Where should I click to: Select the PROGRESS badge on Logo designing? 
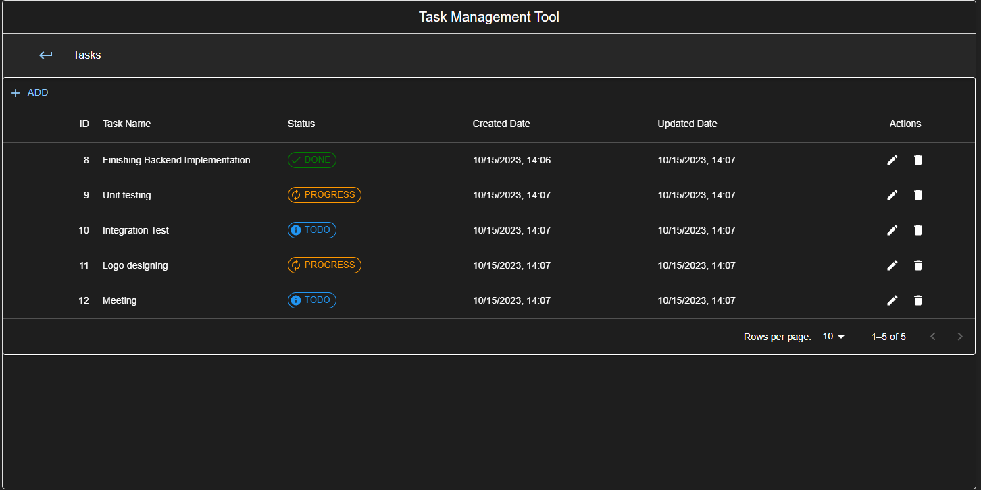pyautogui.click(x=324, y=265)
